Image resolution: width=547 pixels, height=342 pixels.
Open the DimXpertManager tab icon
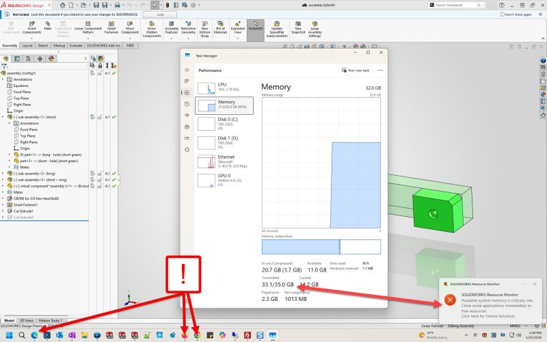pos(40,59)
